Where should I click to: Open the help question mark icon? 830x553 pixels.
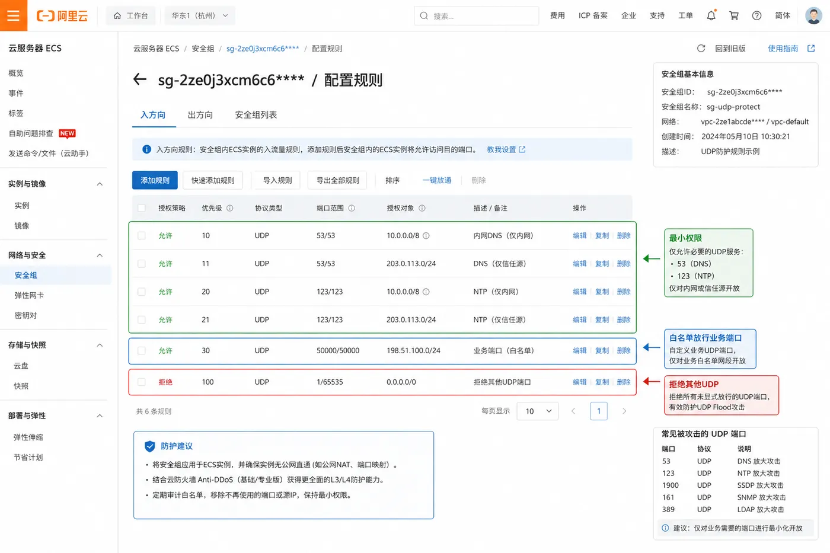click(x=756, y=15)
